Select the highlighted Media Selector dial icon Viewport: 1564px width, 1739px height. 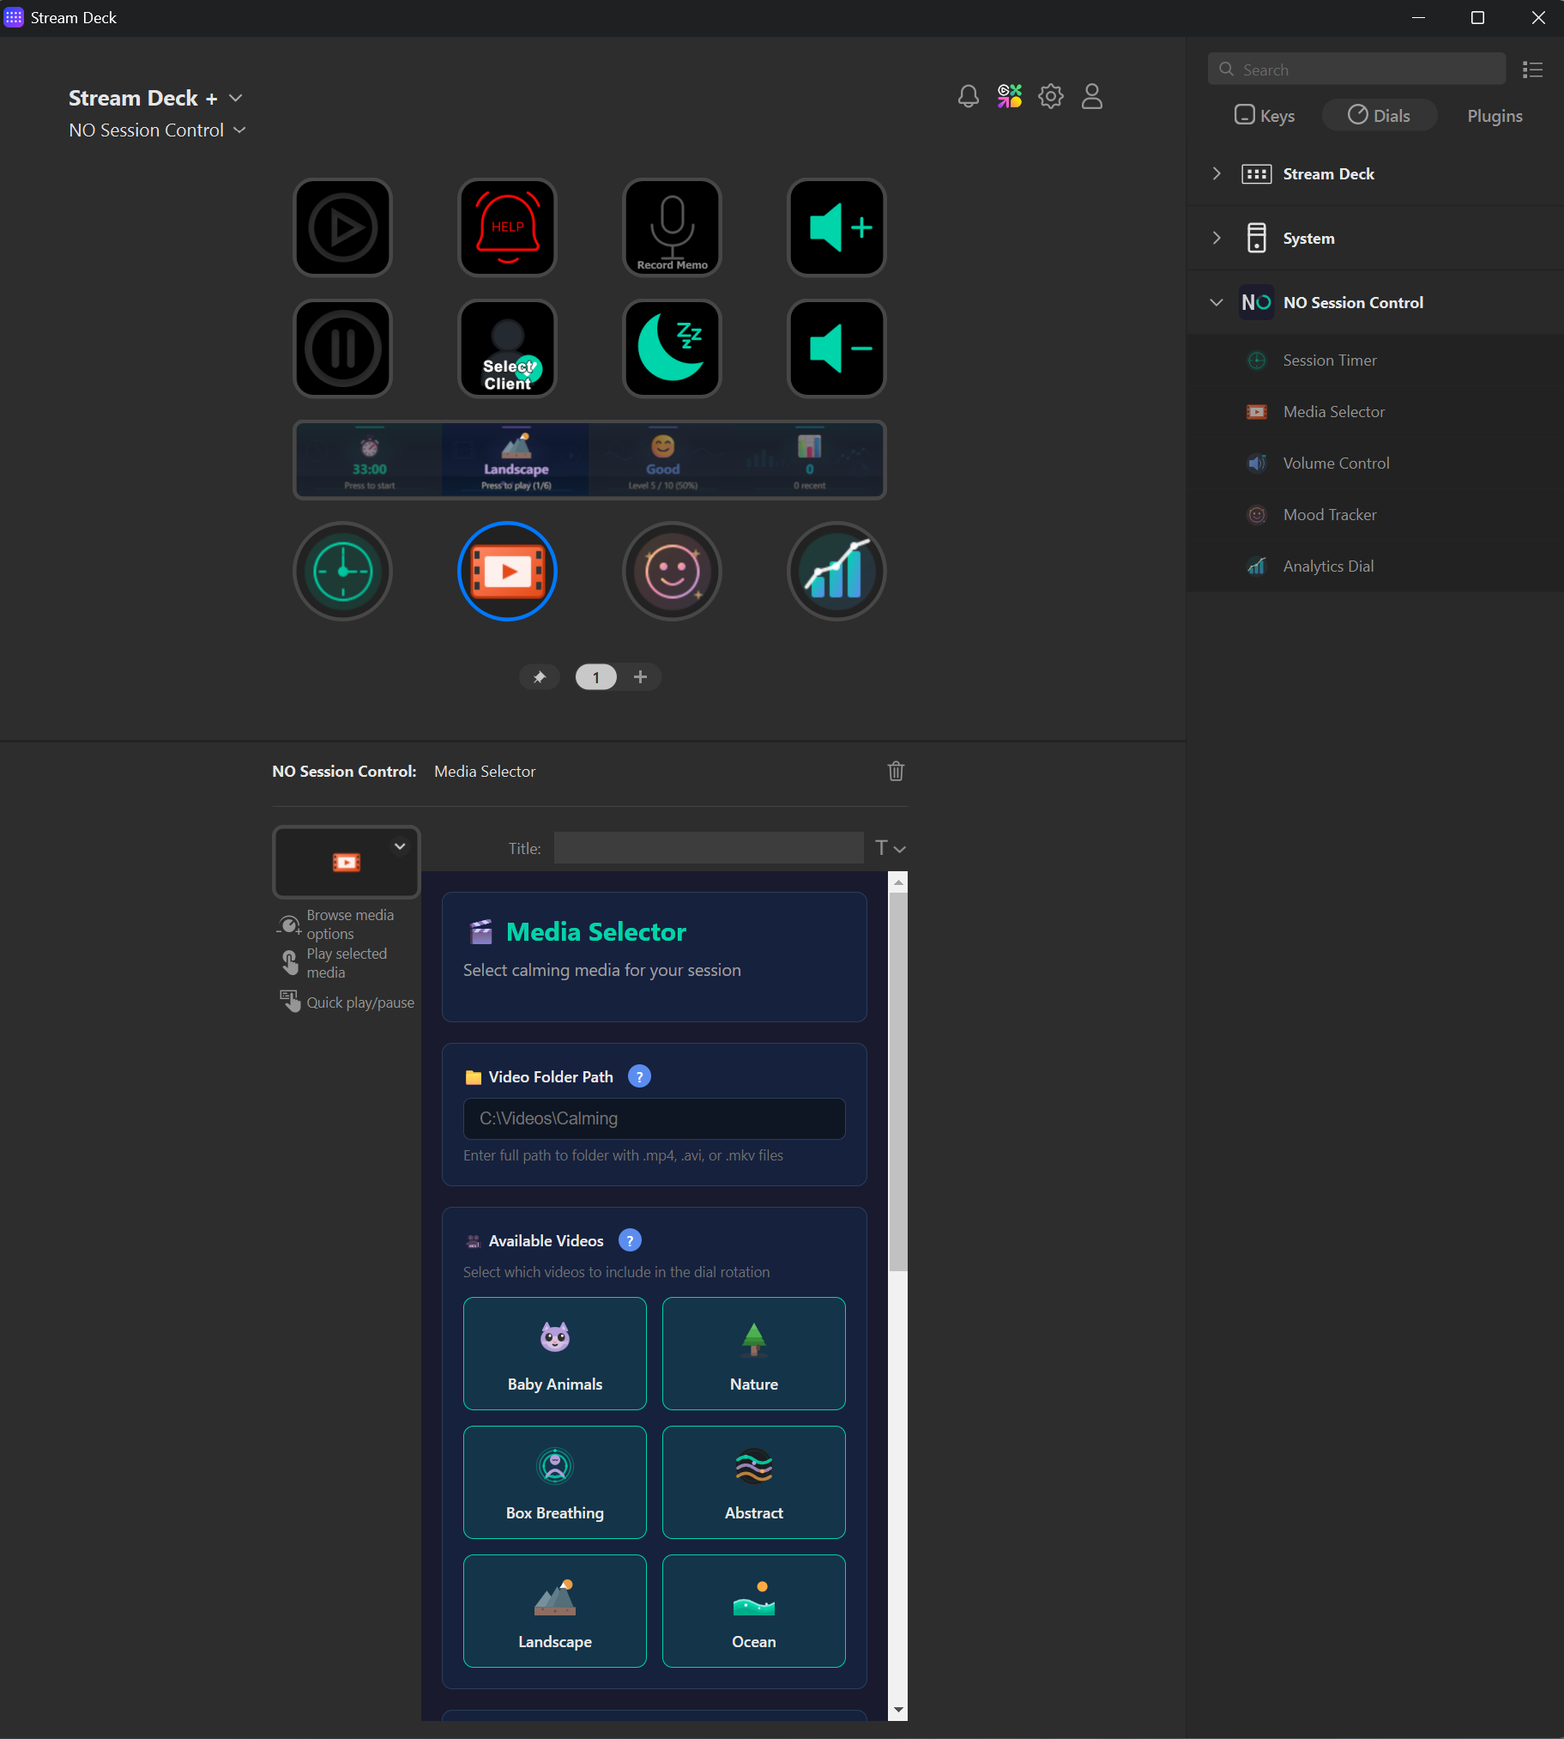point(507,571)
